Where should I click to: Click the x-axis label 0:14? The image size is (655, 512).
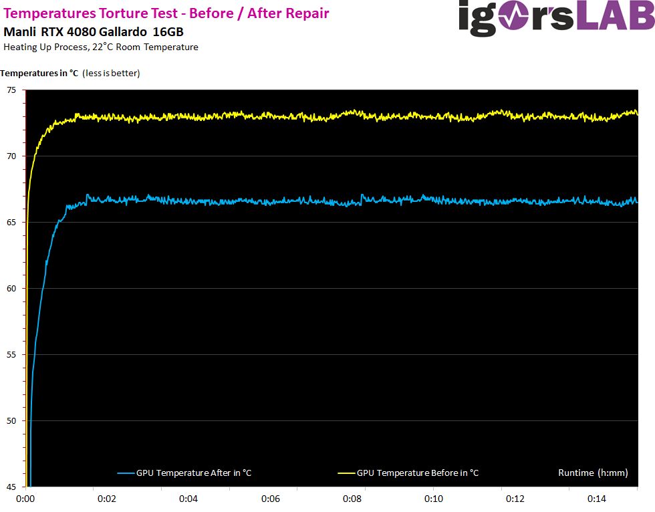597,499
